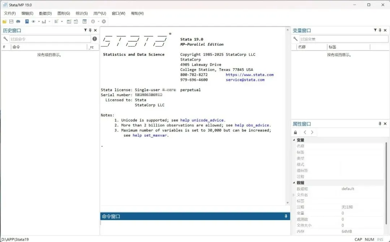This screenshot has width=390, height=242.
Task: Toggle the pin on 变量窗口 panel
Action: tap(380, 30)
